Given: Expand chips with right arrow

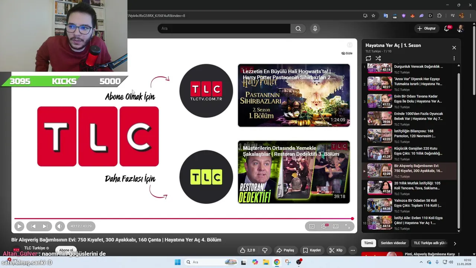Looking at the screenshot, I should [x=454, y=243].
